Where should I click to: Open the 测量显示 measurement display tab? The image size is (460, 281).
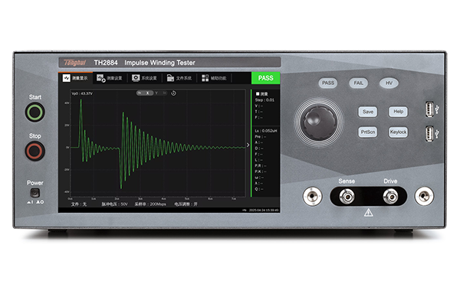pyautogui.click(x=75, y=78)
